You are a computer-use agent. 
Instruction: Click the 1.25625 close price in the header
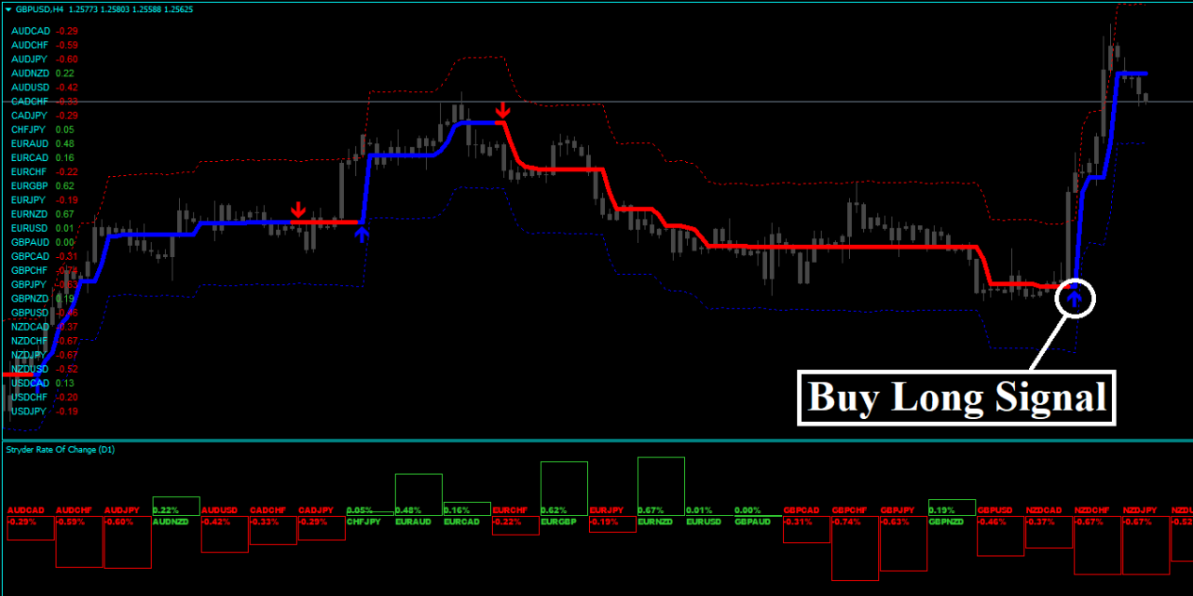coord(177,9)
